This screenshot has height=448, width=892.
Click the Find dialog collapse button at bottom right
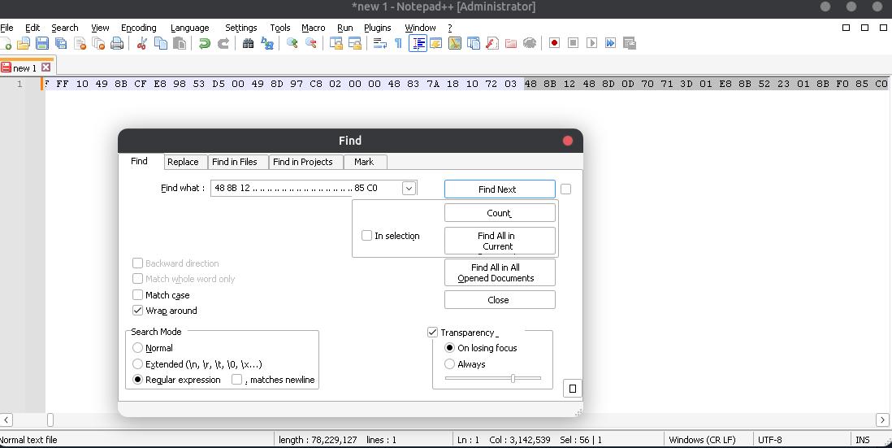572,388
